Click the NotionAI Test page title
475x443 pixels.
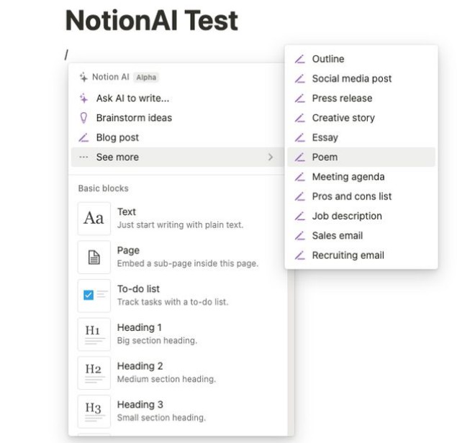pyautogui.click(x=151, y=21)
